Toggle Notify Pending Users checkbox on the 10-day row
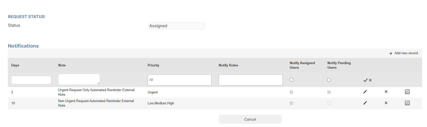This screenshot has height=127, width=427. (x=329, y=103)
